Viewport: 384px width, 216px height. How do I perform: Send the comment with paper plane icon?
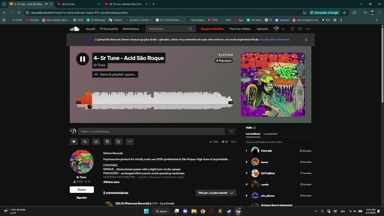(x=231, y=131)
